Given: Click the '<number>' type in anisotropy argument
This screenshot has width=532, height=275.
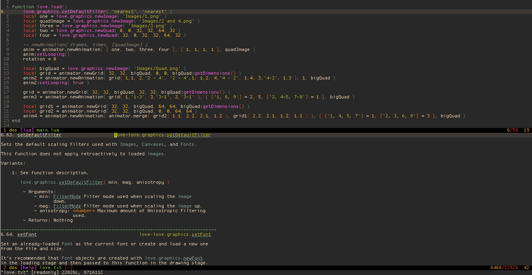Looking at the screenshot, I should (x=84, y=211).
